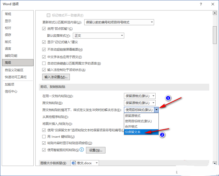Click the scrollbar down arrow

(x=215, y=163)
